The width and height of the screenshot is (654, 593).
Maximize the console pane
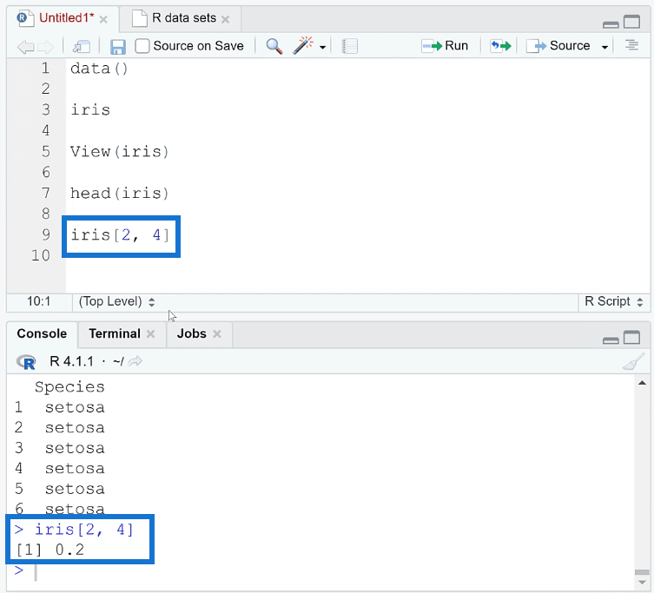click(x=632, y=338)
